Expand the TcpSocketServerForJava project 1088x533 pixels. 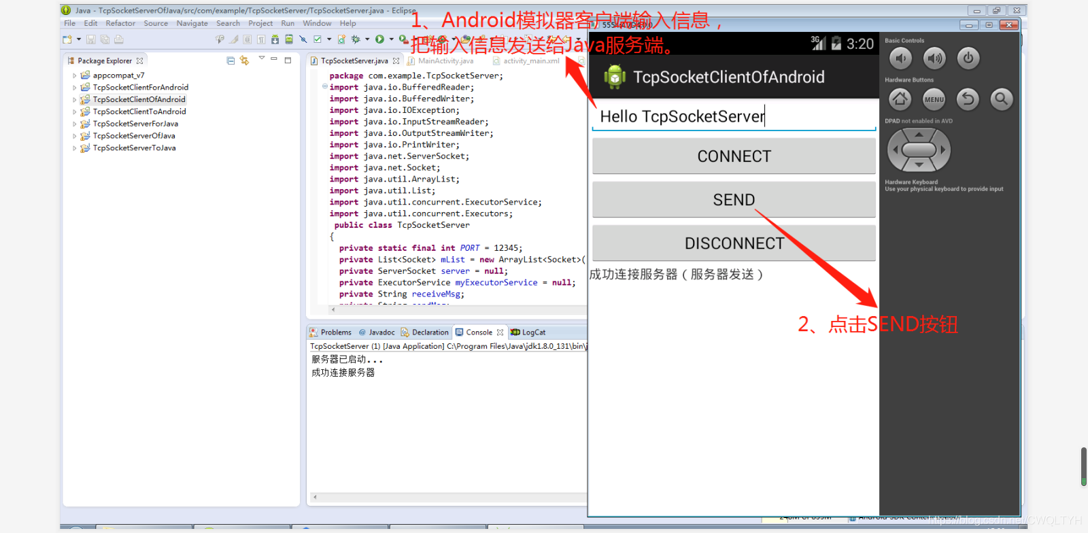coord(75,124)
